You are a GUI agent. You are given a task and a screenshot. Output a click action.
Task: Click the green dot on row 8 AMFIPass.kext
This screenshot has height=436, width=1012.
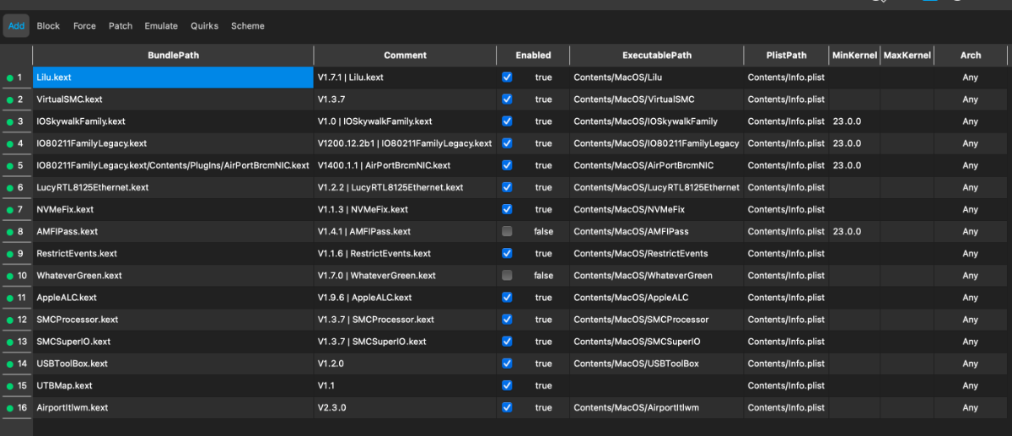[x=9, y=232]
